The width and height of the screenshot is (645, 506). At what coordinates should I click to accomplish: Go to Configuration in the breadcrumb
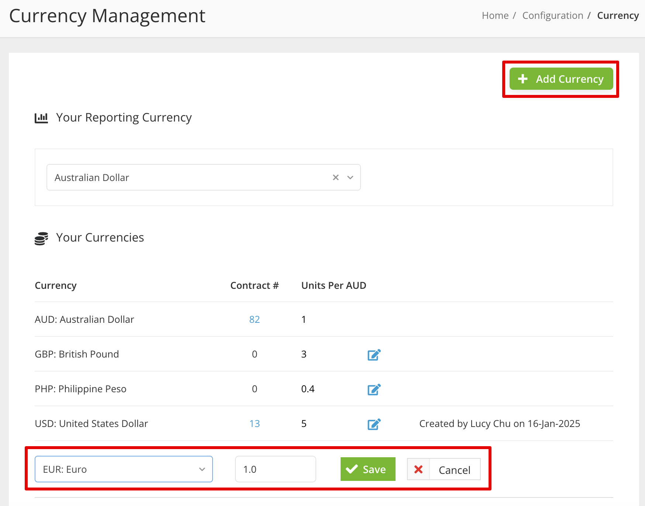(x=553, y=16)
